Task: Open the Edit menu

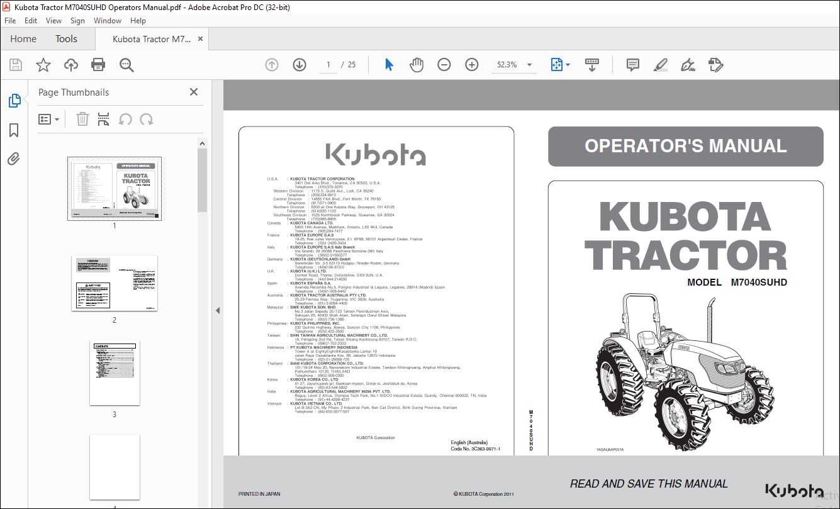Action: click(31, 21)
